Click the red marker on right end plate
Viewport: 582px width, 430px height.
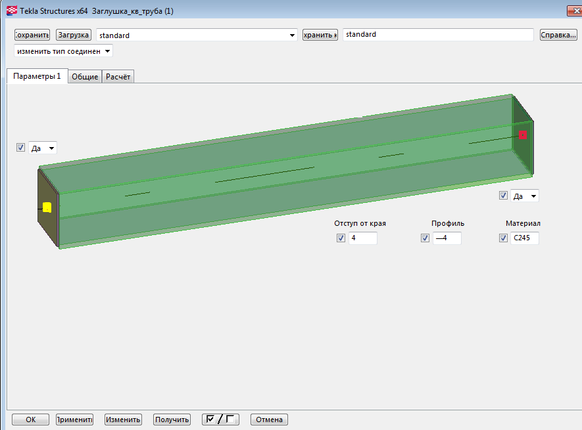click(523, 135)
